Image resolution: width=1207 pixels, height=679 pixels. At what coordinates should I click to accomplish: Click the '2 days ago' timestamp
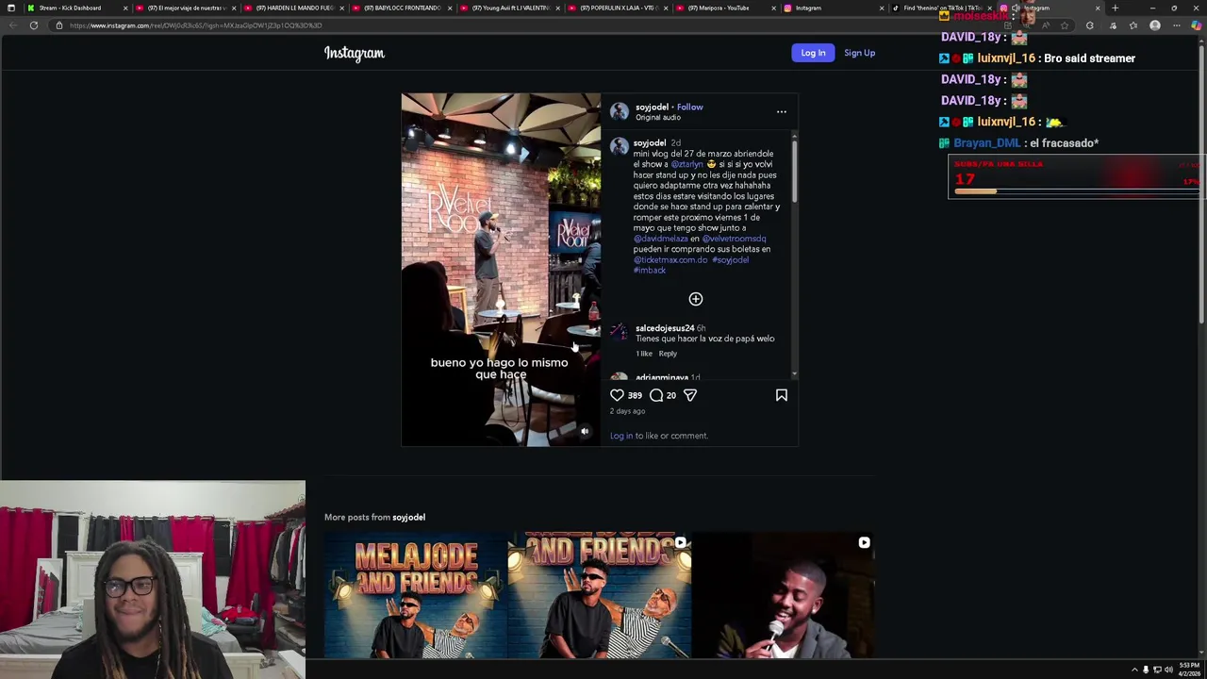[628, 411]
